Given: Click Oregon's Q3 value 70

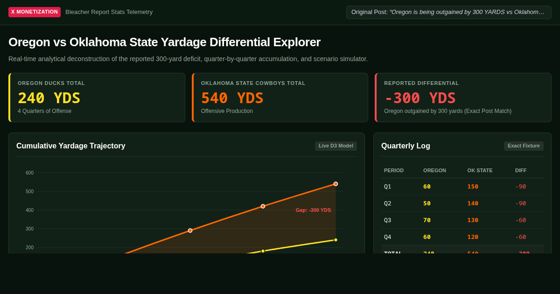Looking at the screenshot, I should click(x=427, y=220).
